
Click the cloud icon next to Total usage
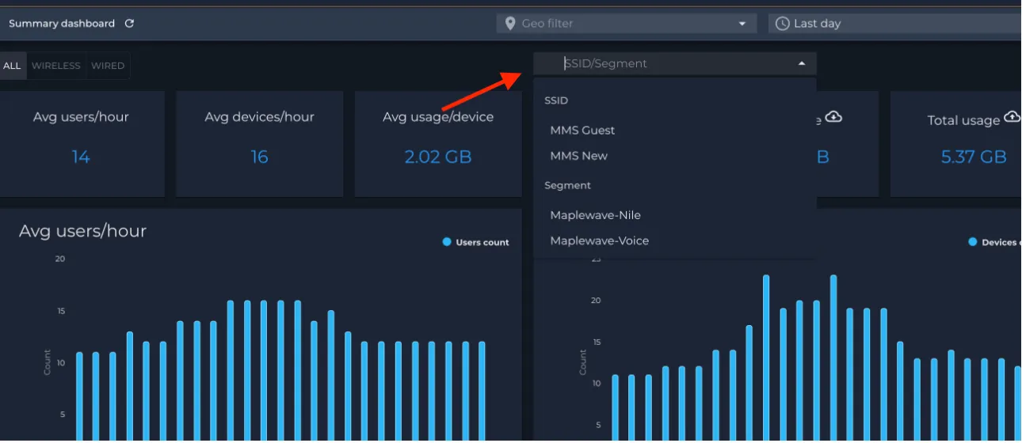1012,117
